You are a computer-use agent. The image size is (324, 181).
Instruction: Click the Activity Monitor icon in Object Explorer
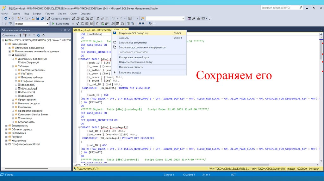43,35
